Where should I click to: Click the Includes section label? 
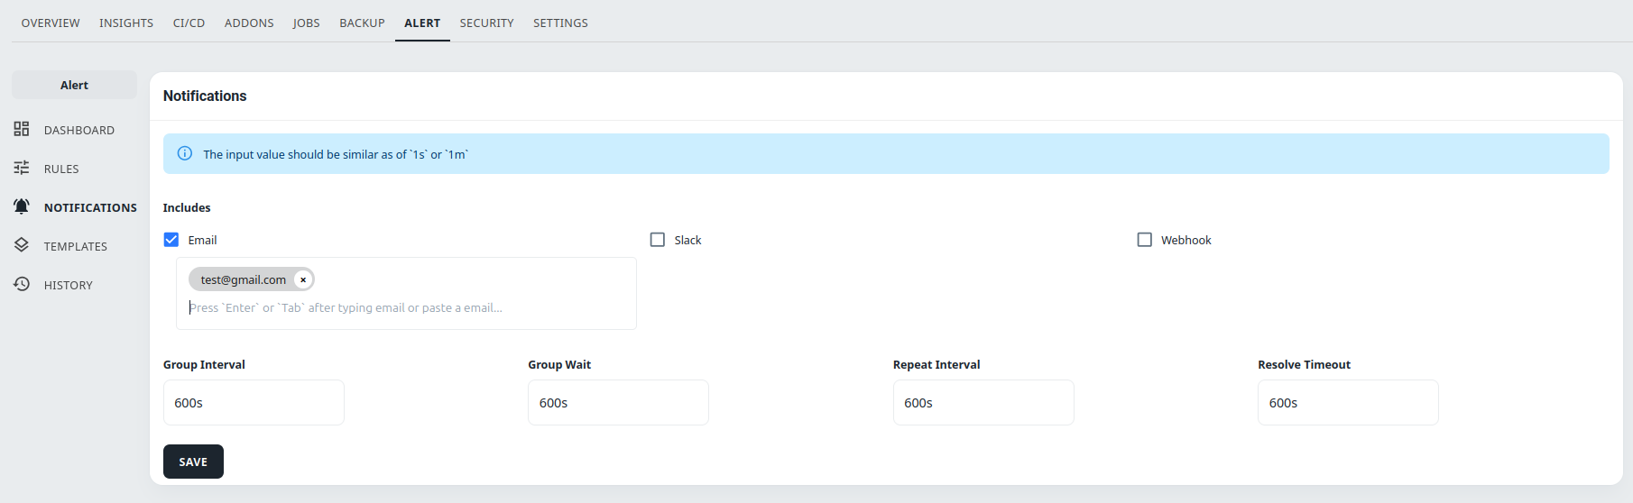coord(187,207)
